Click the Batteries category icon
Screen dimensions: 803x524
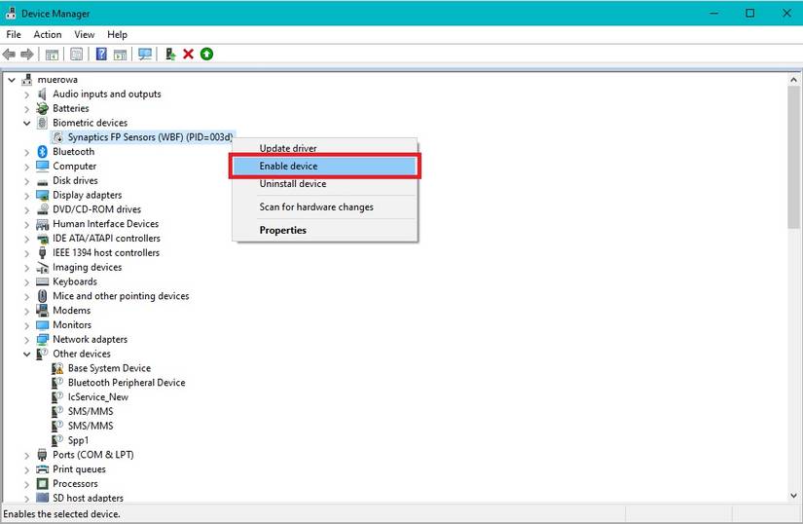coord(43,108)
